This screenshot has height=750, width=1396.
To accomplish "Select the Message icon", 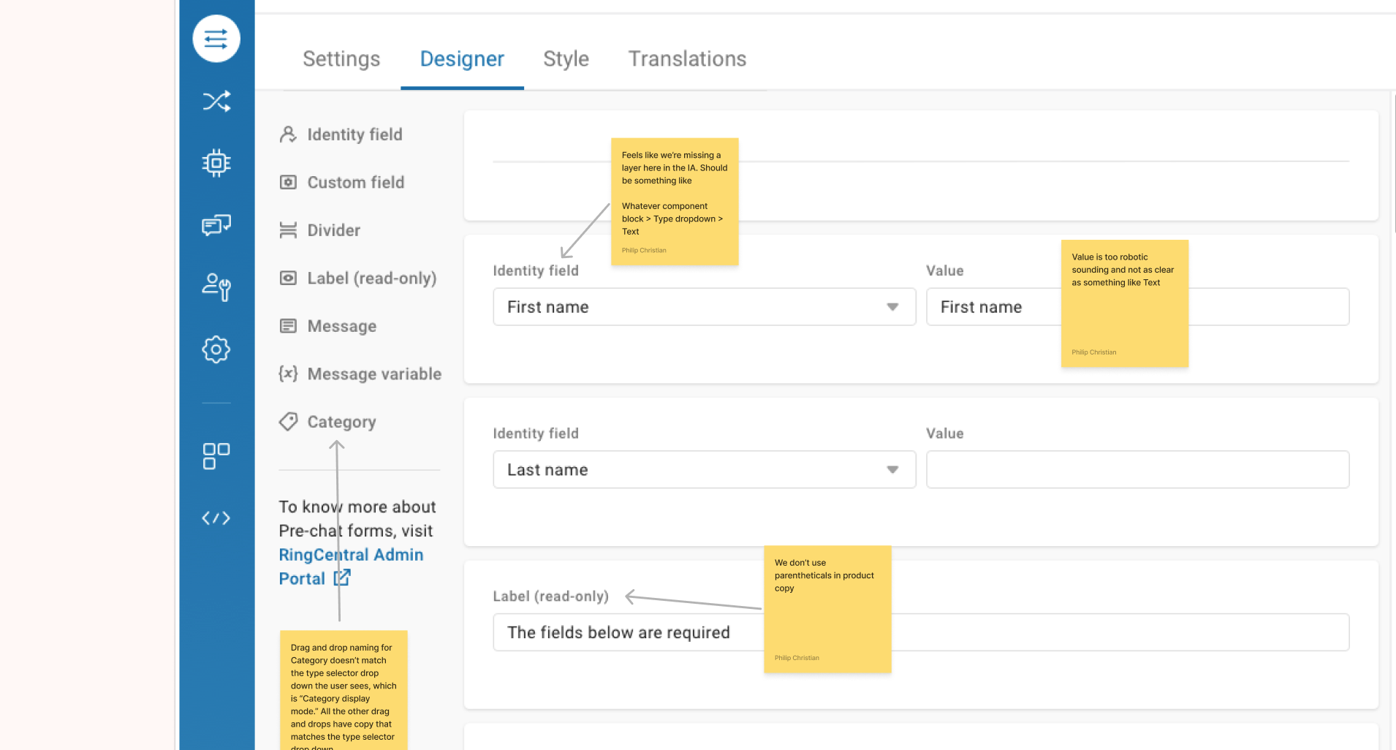I will (x=288, y=326).
